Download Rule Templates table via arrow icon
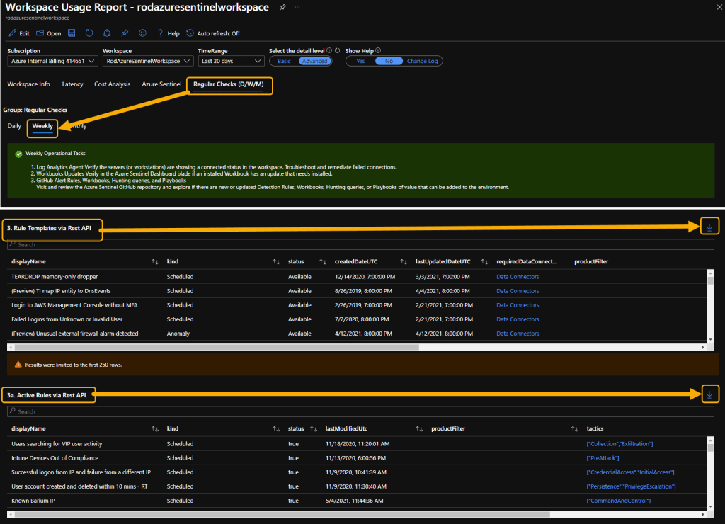Image resolution: width=725 pixels, height=524 pixels. [x=709, y=227]
